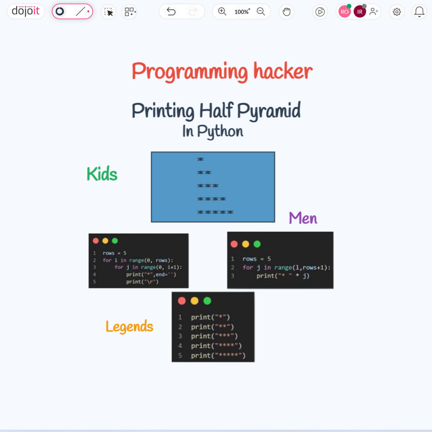432x432 pixels.
Task: Undo the last action
Action: point(171,12)
